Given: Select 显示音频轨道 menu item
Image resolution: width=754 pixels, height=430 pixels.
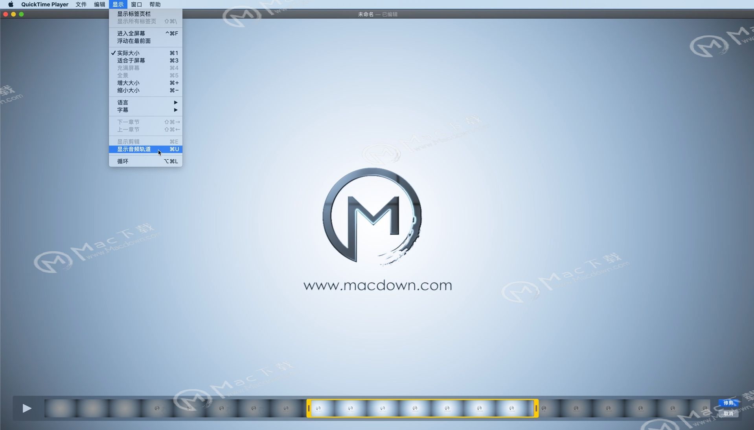Looking at the screenshot, I should click(x=145, y=149).
